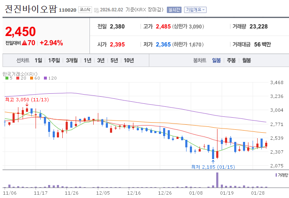289x198 pixels.
Task: Switch to the 주봉 weekly candle chart
Action: tap(231, 60)
